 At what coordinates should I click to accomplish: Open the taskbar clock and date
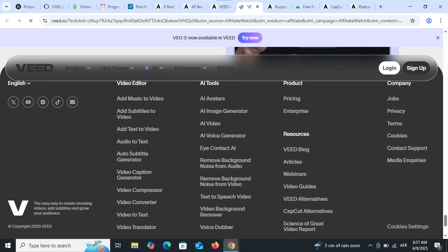420,245
